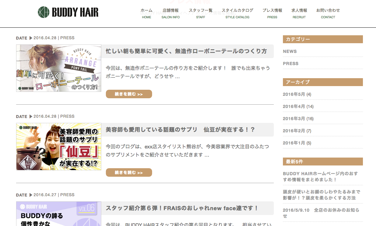The height and width of the screenshot is (226, 376).
Task: Open article title 美容師も愛用している話題のサプリ
Action: 180,130
